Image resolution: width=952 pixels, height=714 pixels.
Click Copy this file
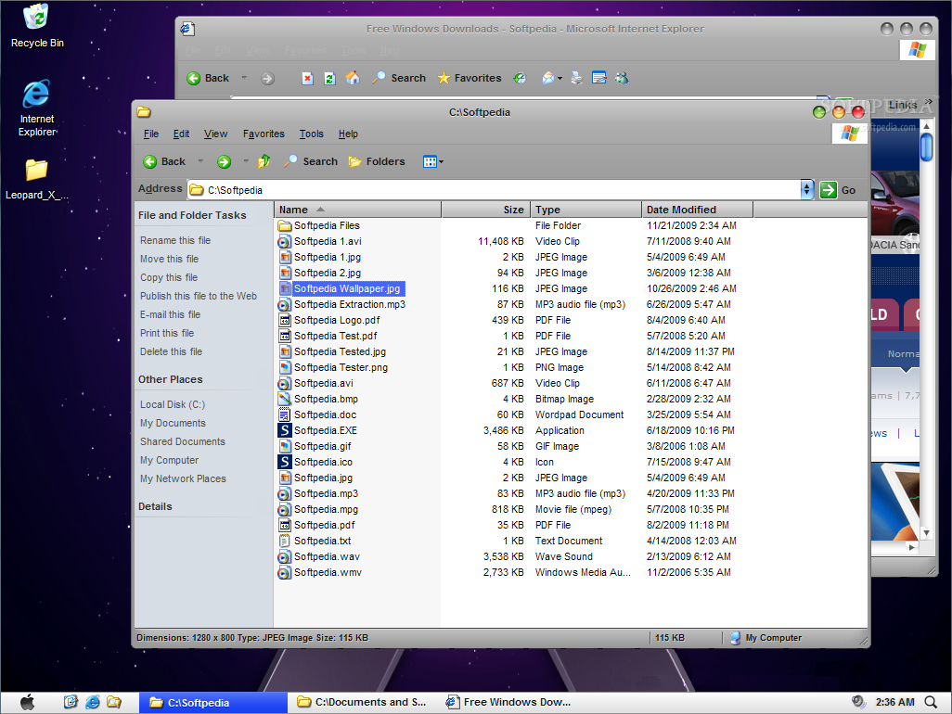169,277
